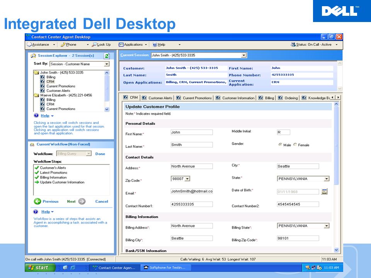Click the Email input field
The image size is (371, 278).
pos(192,191)
